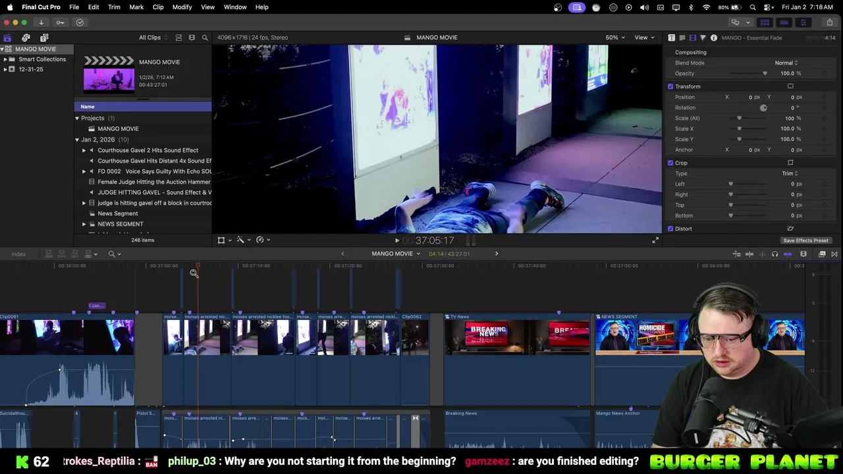Toggle audio skimming/solo headphones icon
843x474 pixels.
click(x=775, y=254)
